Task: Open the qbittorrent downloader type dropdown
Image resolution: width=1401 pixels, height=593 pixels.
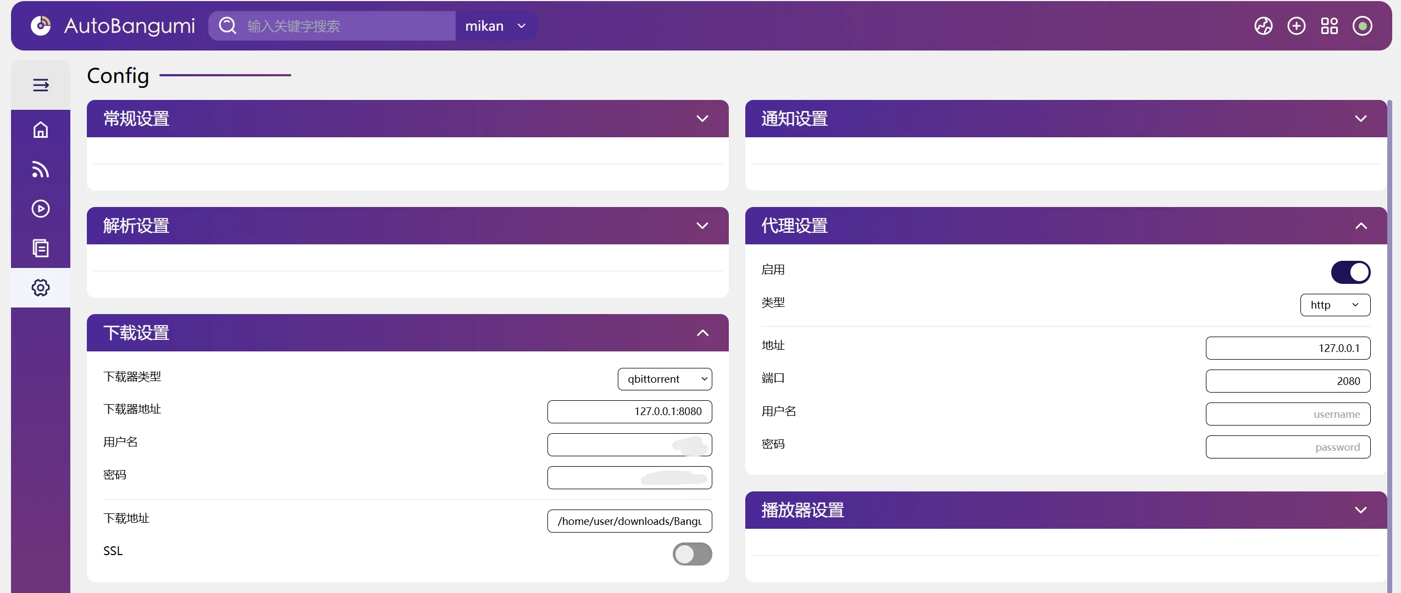Action: point(664,379)
